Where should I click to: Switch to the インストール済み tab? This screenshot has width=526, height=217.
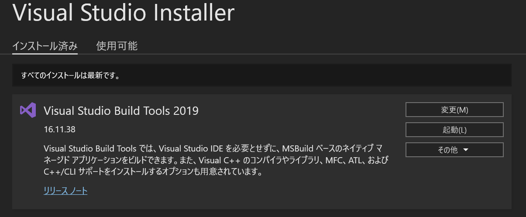tap(45, 46)
